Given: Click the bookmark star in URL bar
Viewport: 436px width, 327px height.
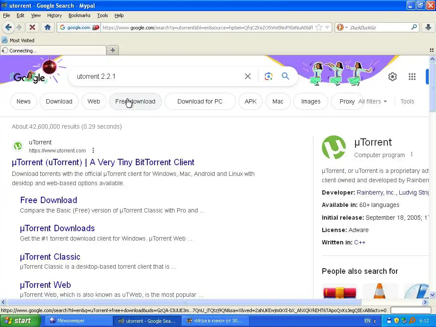Looking at the screenshot, I should click(x=319, y=27).
